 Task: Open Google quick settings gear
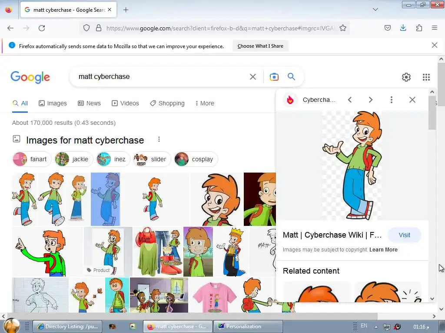tap(406, 77)
